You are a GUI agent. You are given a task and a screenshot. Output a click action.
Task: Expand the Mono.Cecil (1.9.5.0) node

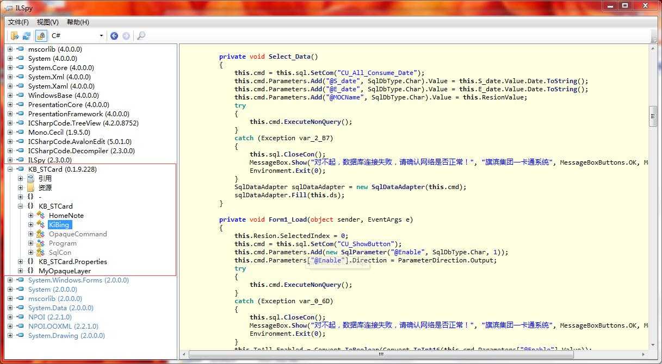(10, 132)
